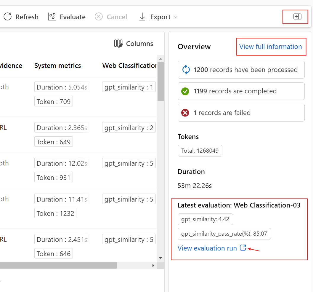This screenshot has width=313, height=292.
Task: Click the vertical scrollbar down arrow
Action: point(161,258)
